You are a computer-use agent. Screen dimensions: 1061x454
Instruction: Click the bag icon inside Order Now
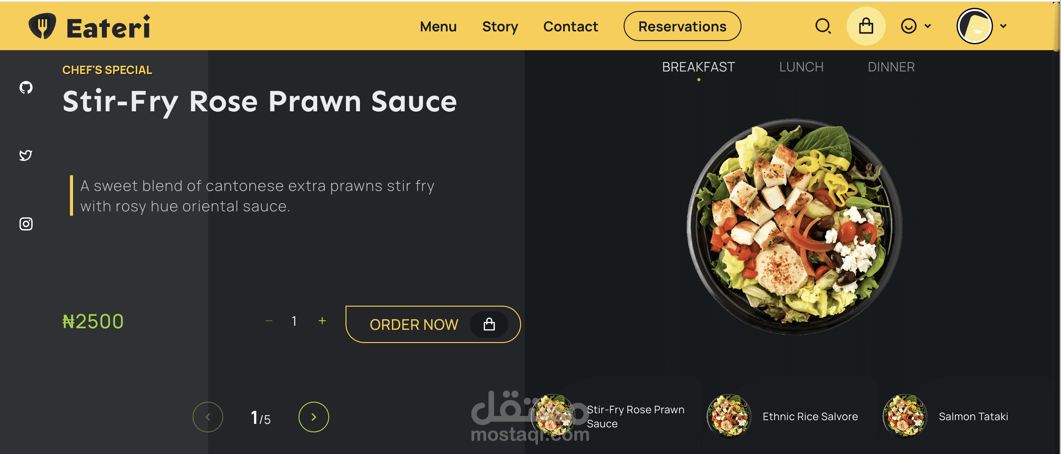coord(489,324)
